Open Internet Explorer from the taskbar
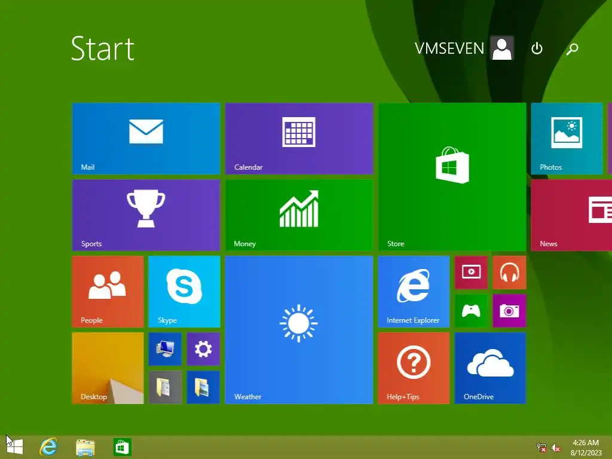612x459 pixels. pyautogui.click(x=49, y=447)
